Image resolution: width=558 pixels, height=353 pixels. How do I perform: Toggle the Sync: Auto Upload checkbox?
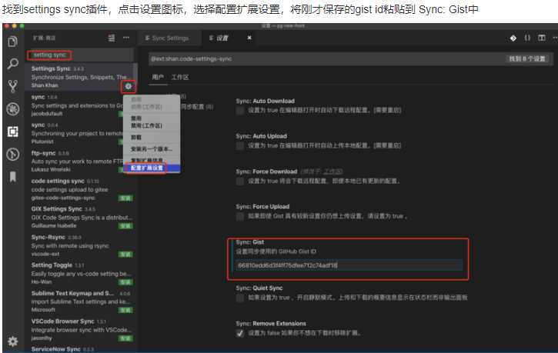(240, 146)
